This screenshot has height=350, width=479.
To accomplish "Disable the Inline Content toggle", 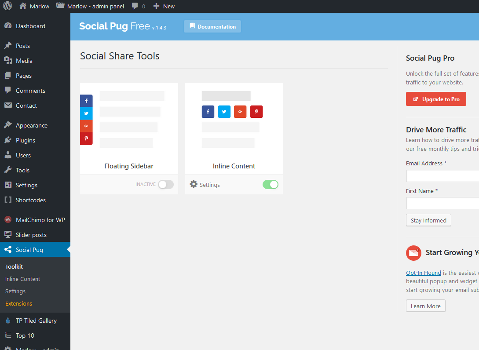I will pos(271,185).
